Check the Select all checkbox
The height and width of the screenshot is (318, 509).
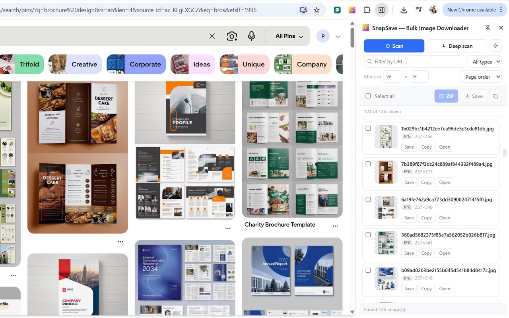[x=368, y=96]
